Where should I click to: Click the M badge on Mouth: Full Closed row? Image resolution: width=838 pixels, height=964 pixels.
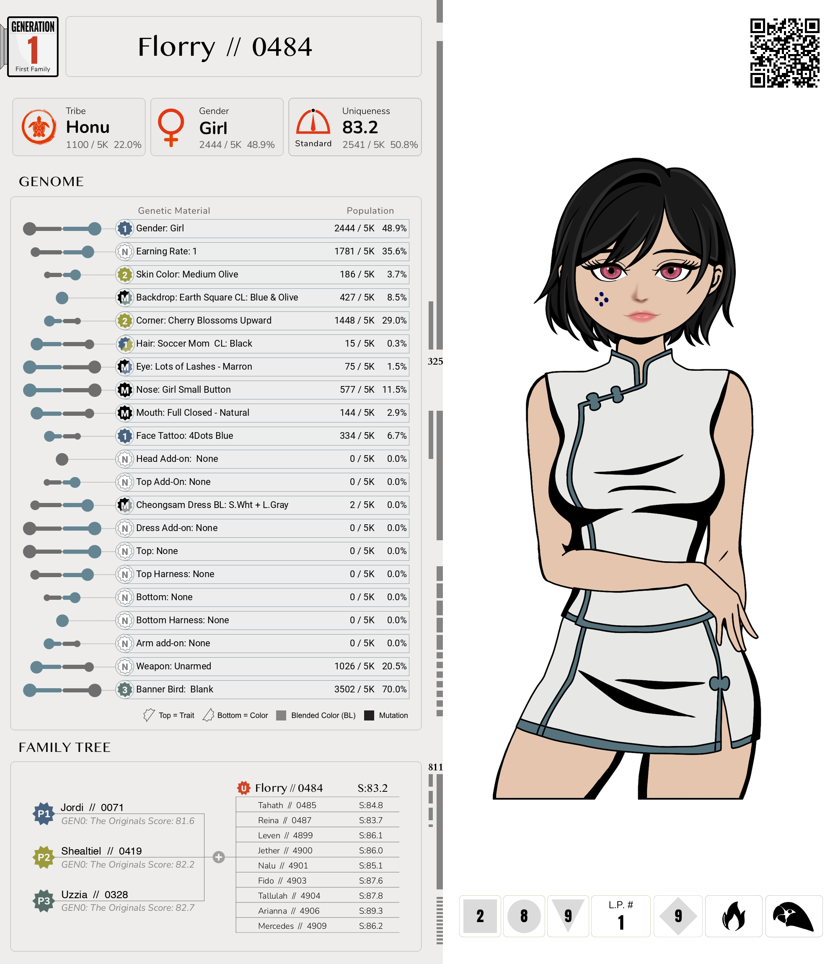pyautogui.click(x=124, y=413)
